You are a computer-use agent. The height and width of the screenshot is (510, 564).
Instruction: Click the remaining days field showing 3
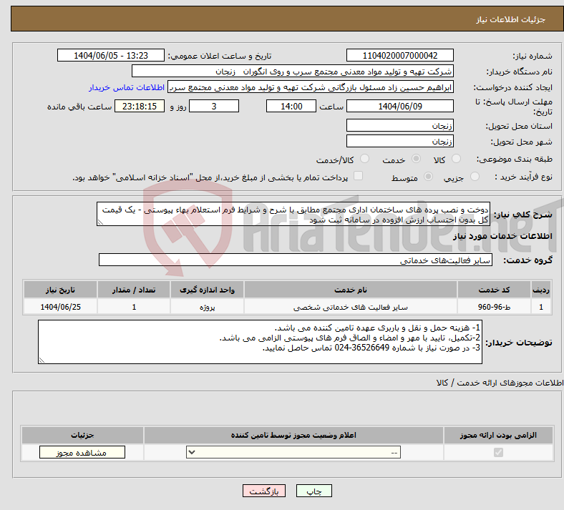pos(214,106)
